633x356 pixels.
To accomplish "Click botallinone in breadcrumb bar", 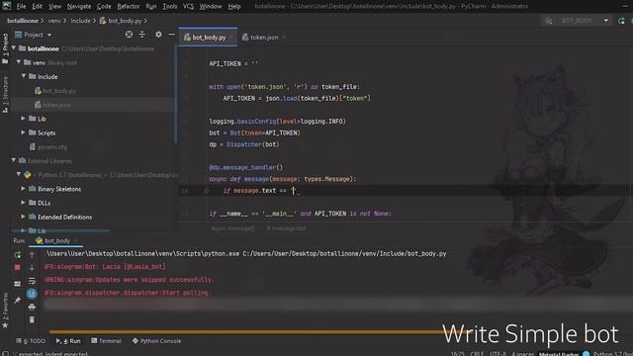I will pos(23,21).
